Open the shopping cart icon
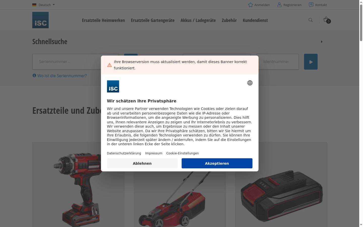The width and height of the screenshot is (363, 227). coord(327,20)
